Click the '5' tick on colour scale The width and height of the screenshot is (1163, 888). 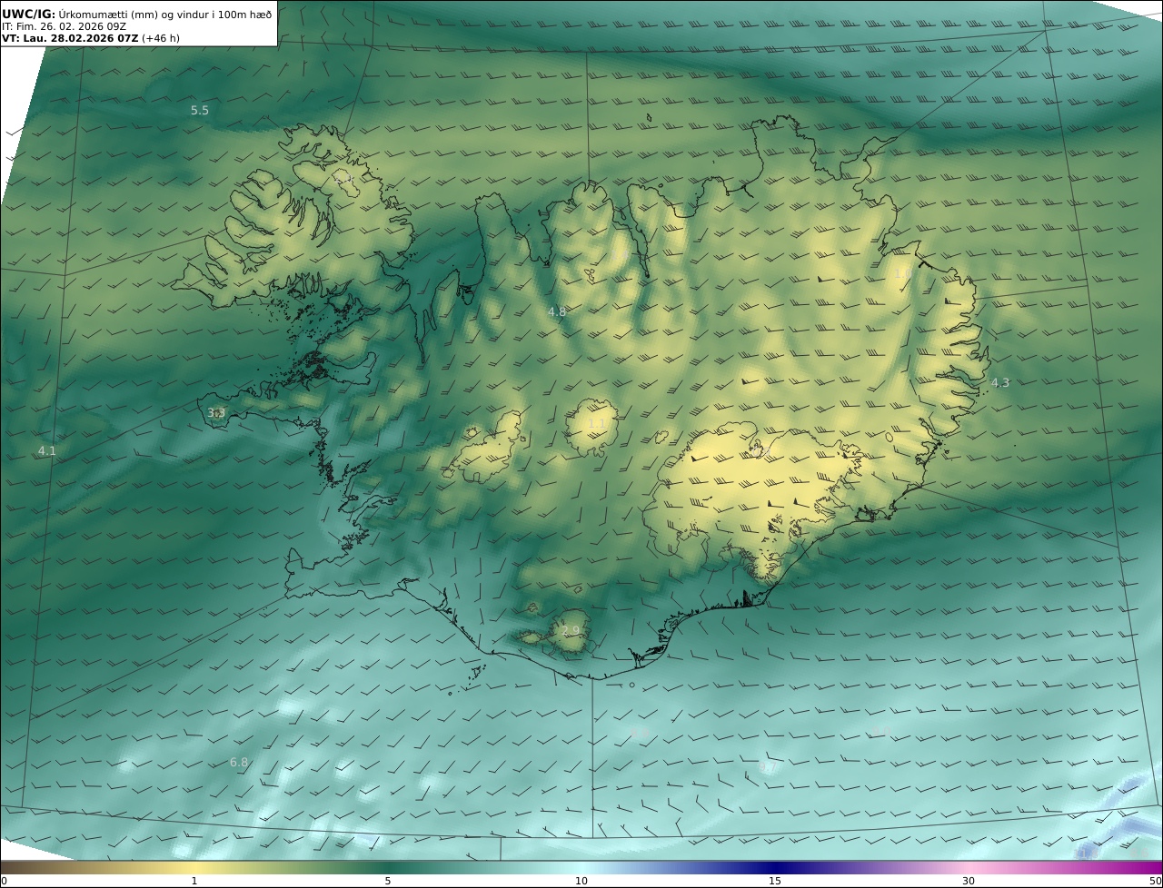[388, 881]
